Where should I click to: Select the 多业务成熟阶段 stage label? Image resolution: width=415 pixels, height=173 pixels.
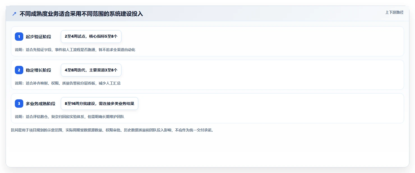click(x=41, y=104)
